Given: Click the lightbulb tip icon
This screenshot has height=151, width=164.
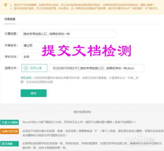Looking at the screenshot, I should (6, 5).
